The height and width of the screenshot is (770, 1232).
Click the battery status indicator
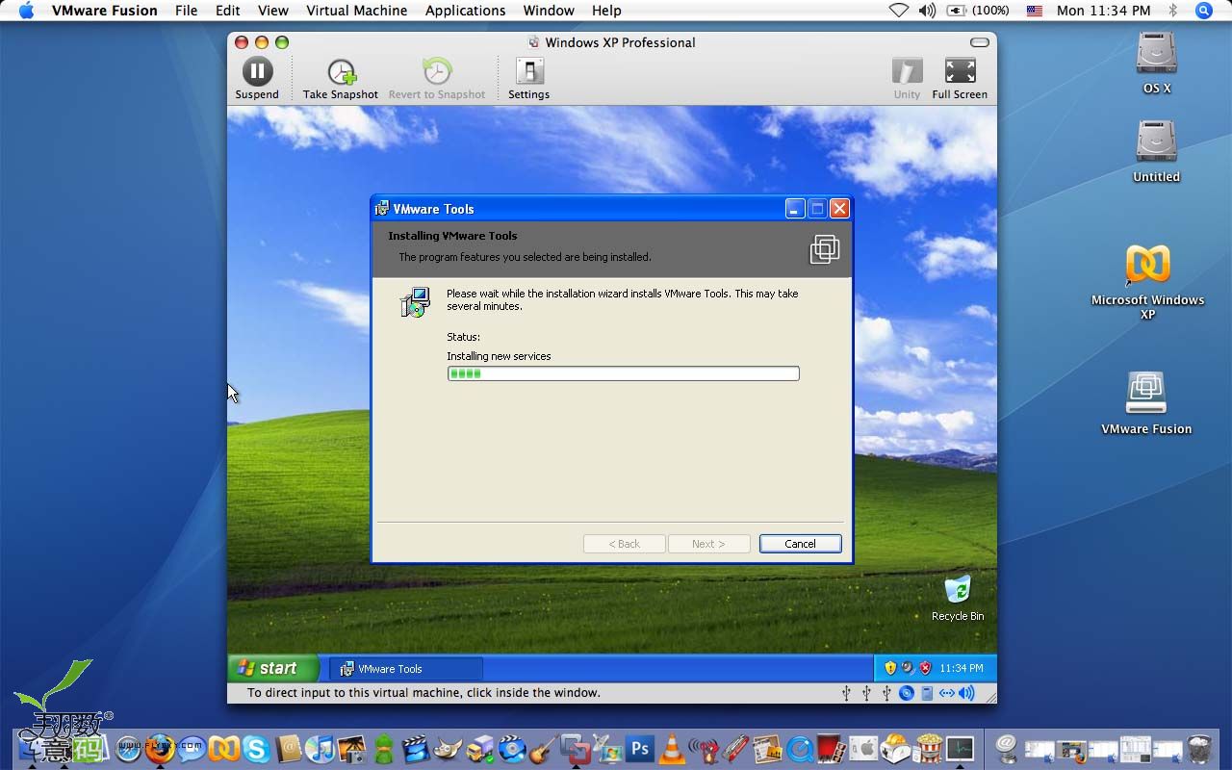979,11
